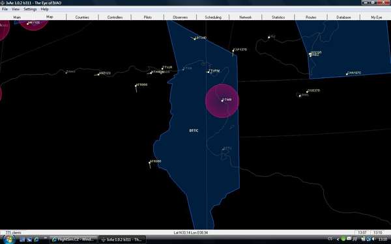Launch Internet Explorer from quick launch
391x244 pixels.
click(x=36, y=239)
